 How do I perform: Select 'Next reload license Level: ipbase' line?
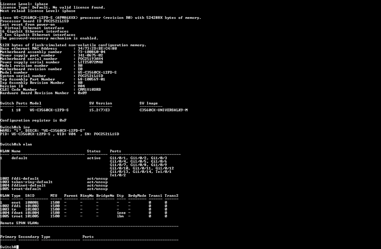[38, 11]
